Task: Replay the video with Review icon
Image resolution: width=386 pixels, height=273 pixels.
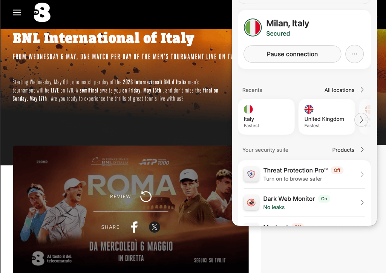Action: [x=146, y=197]
